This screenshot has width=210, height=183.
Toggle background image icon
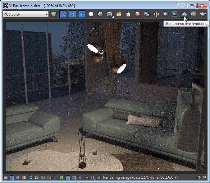pos(62,177)
